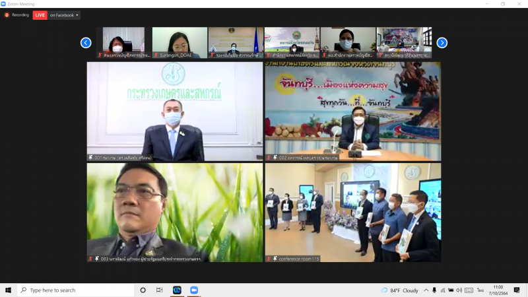Click the battery icon in the system tray
Screen dimensions: 528x297
click(451, 290)
